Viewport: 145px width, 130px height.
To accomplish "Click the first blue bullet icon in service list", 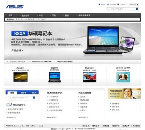I will coord(111,104).
